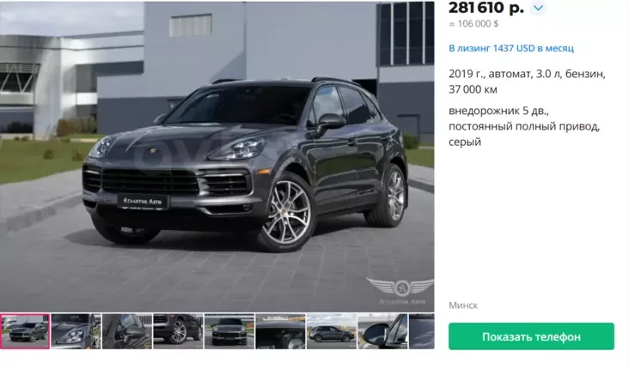Open the partially visible last thumbnail
This screenshot has width=629, height=369.
click(422, 331)
